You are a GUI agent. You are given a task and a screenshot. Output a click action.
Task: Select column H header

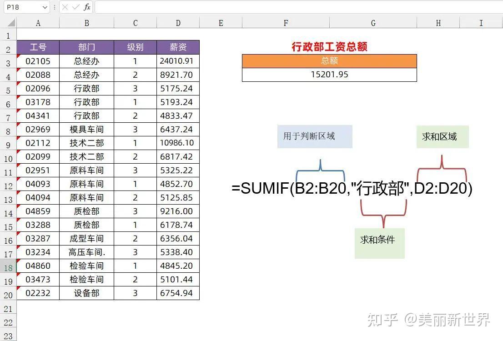click(438, 23)
